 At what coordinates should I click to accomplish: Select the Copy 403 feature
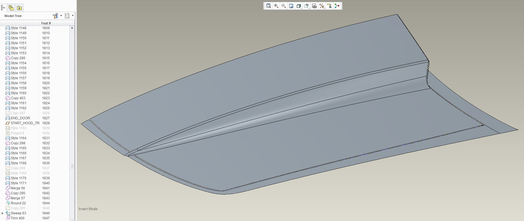point(18,98)
